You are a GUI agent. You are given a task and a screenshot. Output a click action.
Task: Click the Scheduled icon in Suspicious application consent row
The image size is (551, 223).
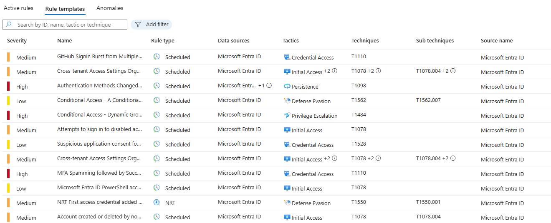157,144
